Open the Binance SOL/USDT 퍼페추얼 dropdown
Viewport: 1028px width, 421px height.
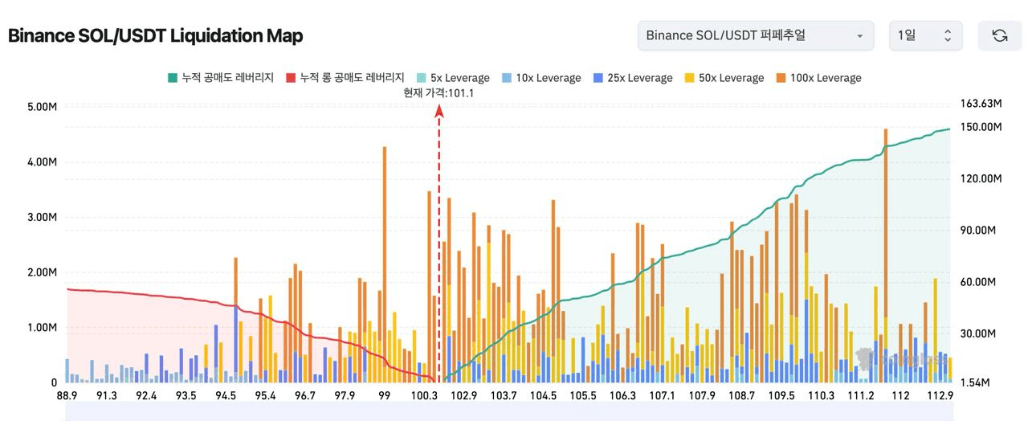pyautogui.click(x=755, y=35)
